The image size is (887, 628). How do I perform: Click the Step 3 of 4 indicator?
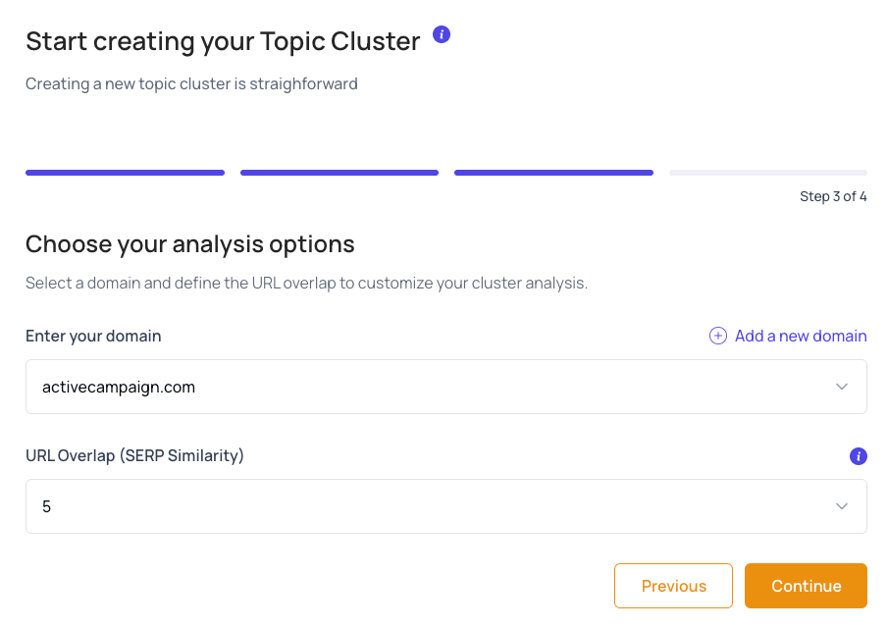833,196
